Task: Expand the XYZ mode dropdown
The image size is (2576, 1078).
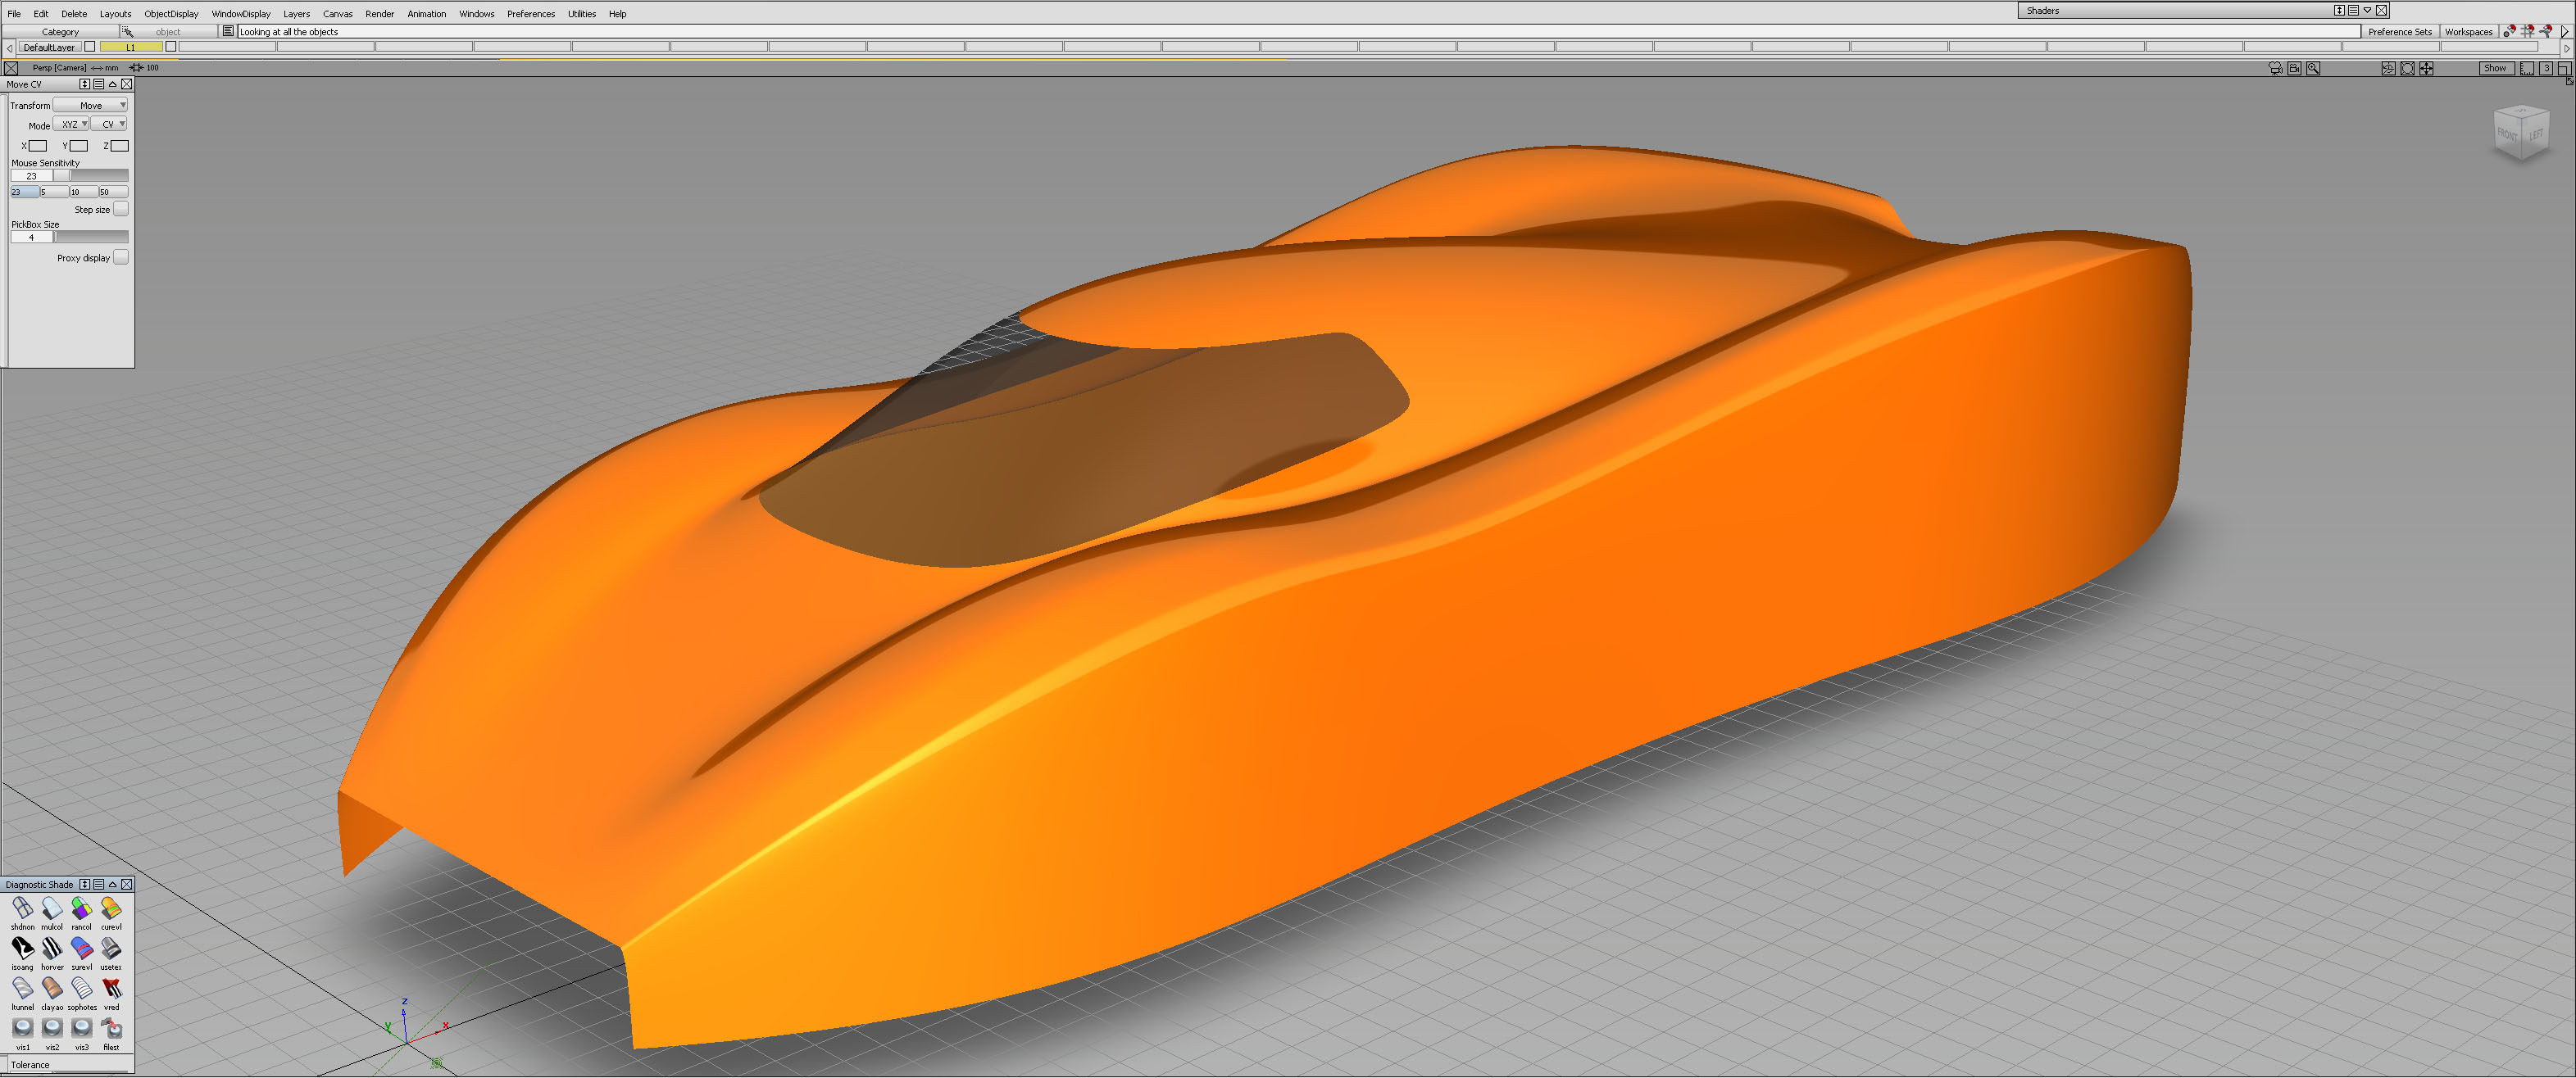Action: coord(71,124)
